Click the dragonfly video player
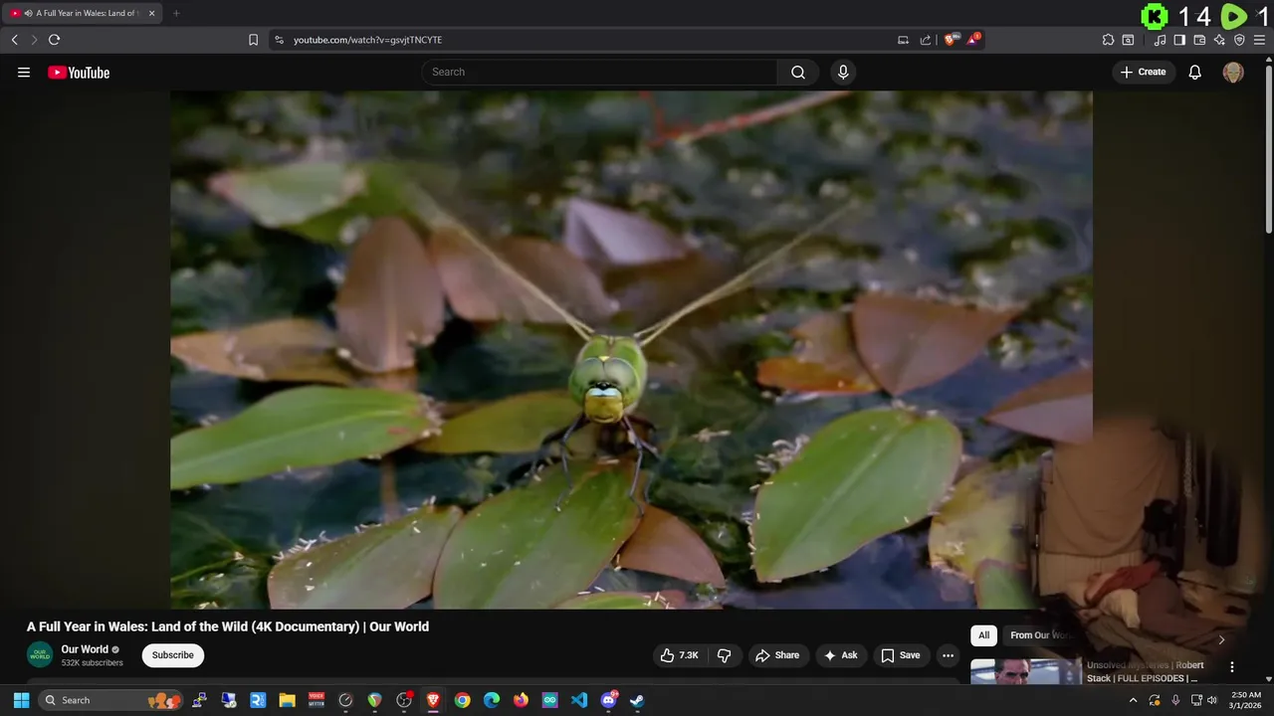The width and height of the screenshot is (1274, 716). coord(631,350)
